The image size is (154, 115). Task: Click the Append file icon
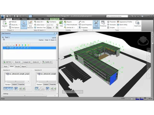point(5,24)
